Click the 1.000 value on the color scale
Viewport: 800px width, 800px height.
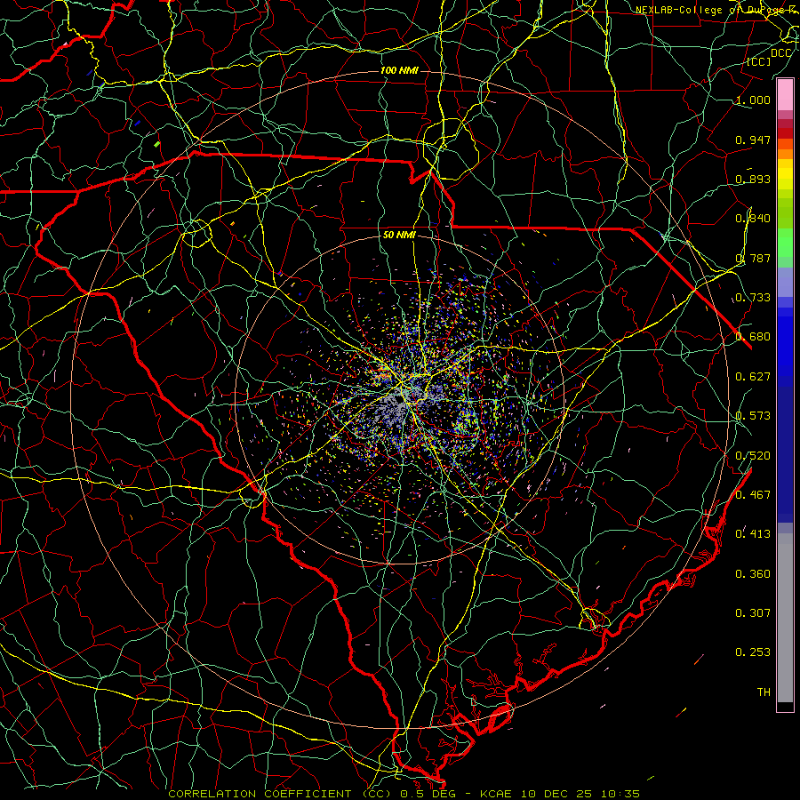753,100
